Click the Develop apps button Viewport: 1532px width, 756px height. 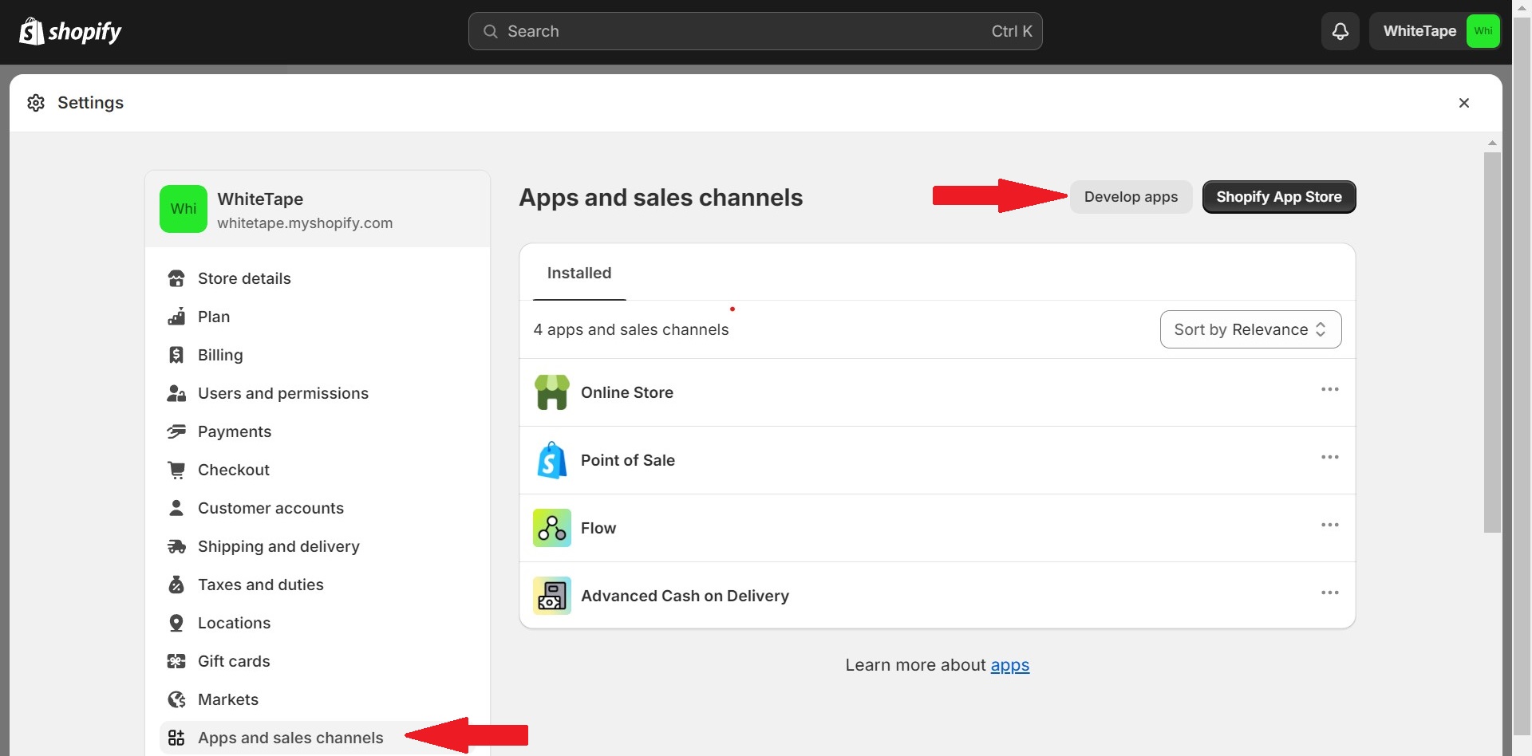point(1131,197)
